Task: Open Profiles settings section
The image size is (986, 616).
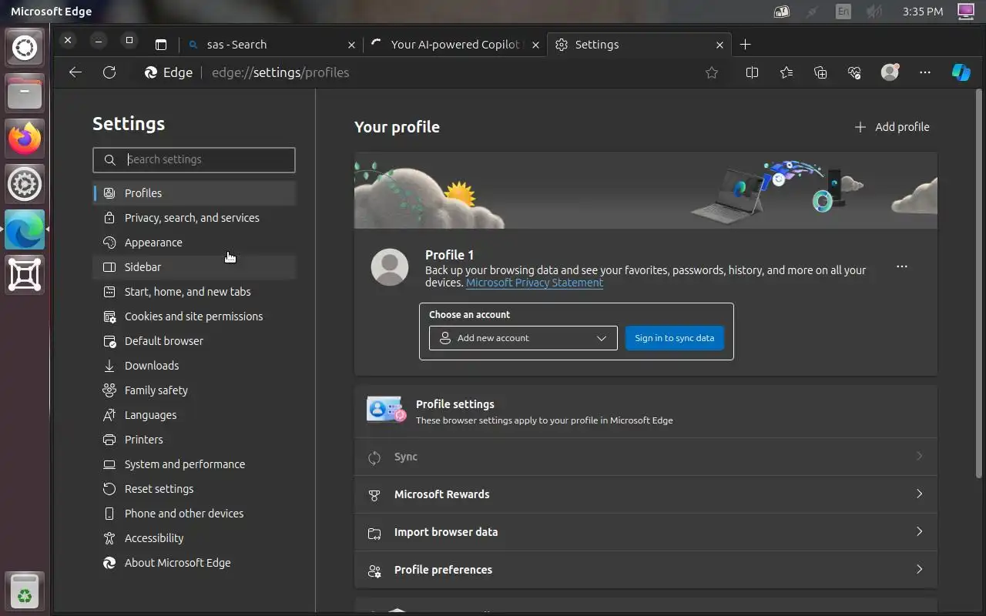Action: 194,193
